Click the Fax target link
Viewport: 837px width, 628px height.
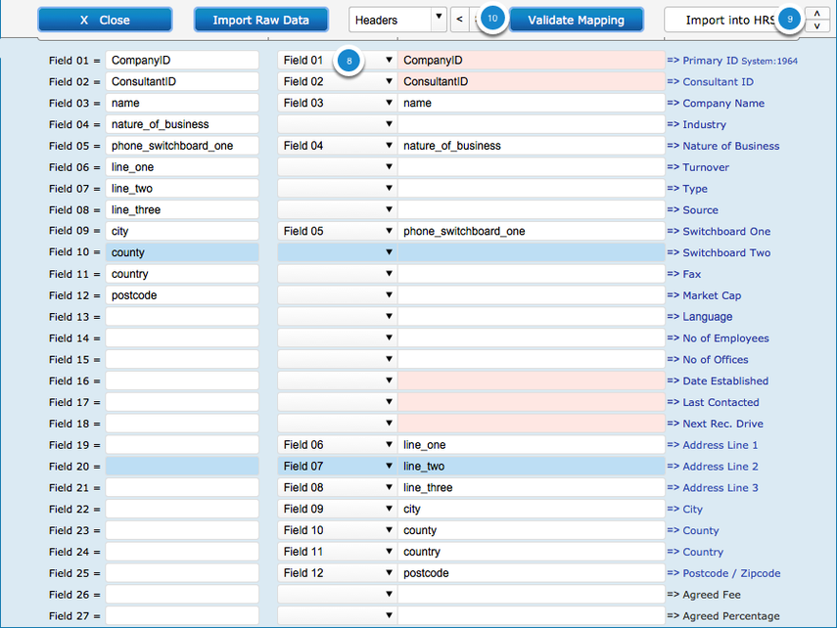pyautogui.click(x=684, y=274)
